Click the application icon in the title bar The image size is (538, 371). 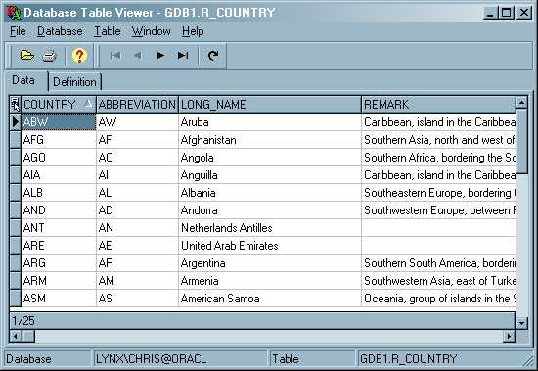14,13
